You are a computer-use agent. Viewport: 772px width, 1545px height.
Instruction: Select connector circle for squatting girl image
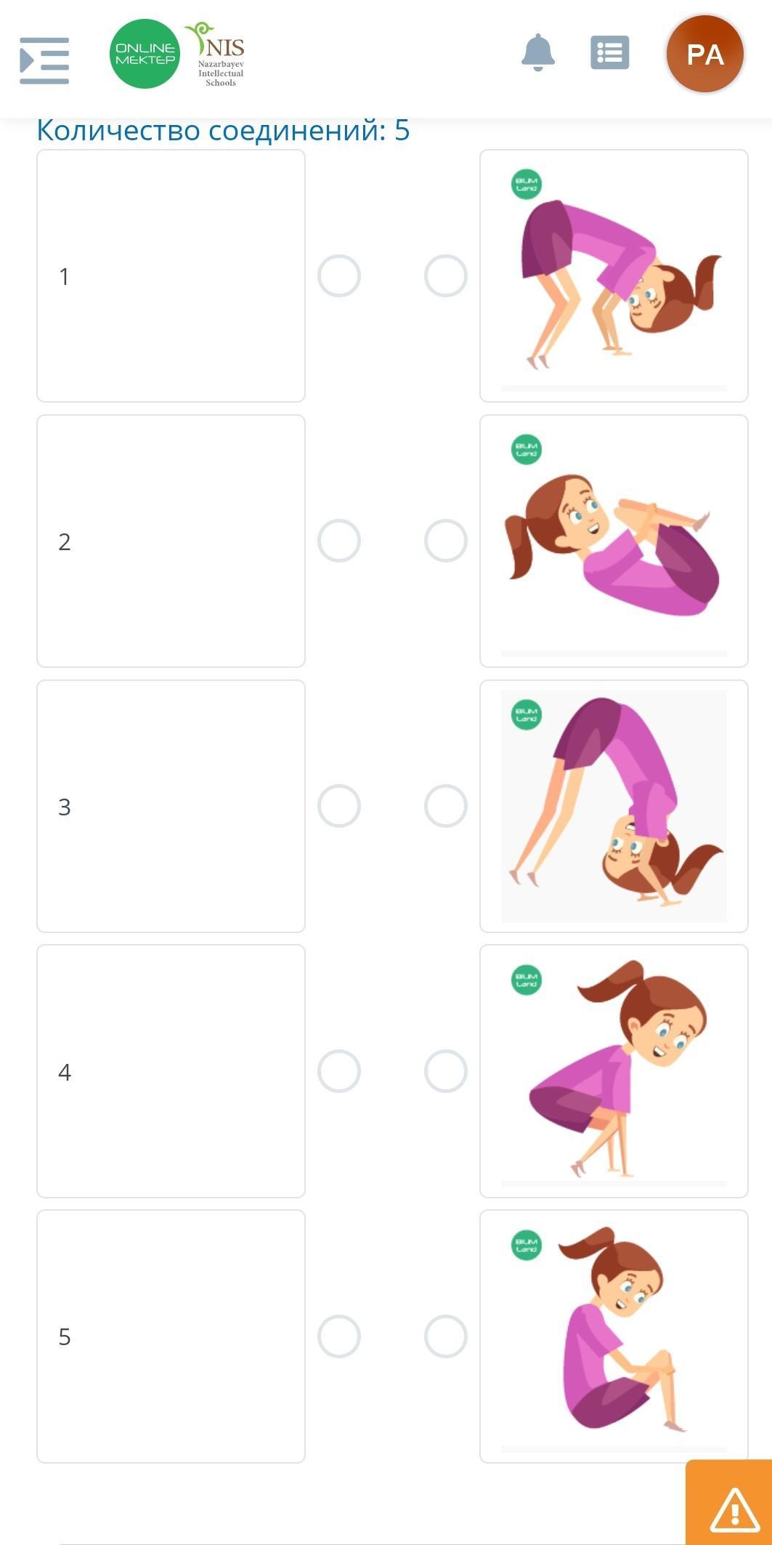(x=446, y=1071)
